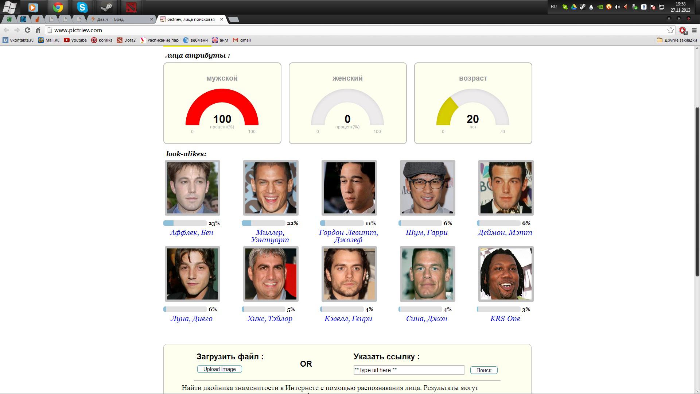Click the type url here input field

click(408, 370)
